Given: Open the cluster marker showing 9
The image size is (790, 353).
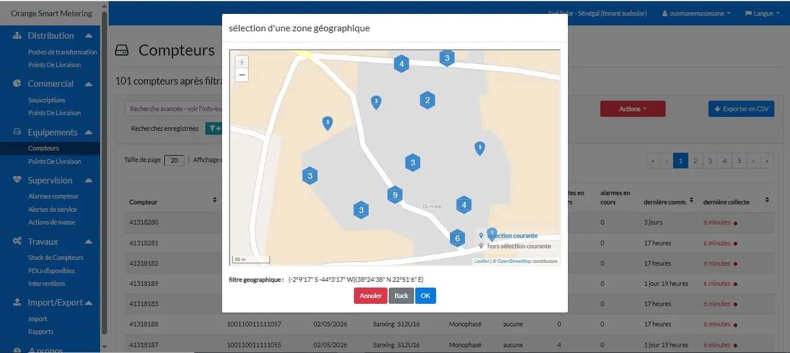Looking at the screenshot, I should pyautogui.click(x=395, y=195).
